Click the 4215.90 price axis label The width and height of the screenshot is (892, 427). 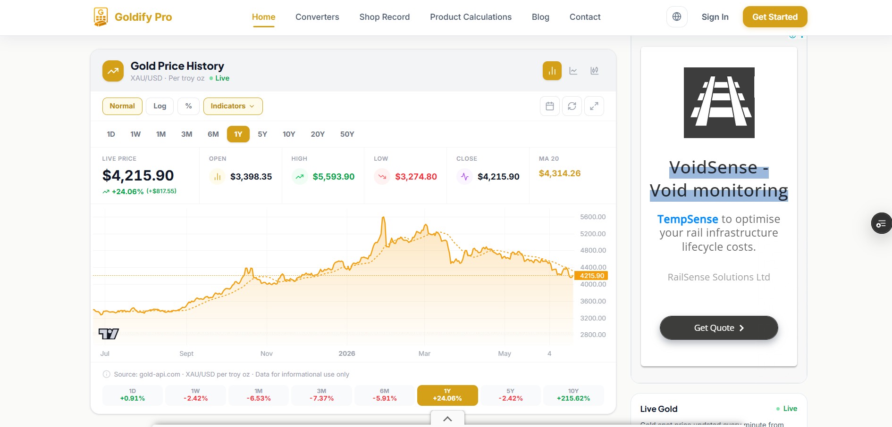(591, 276)
